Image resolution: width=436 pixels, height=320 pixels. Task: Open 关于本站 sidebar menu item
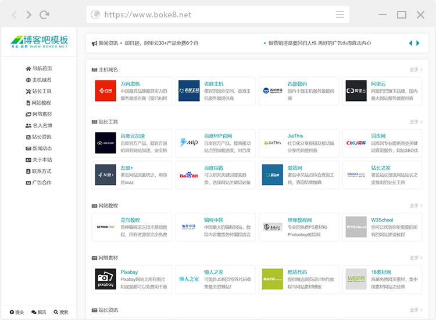click(x=38, y=160)
